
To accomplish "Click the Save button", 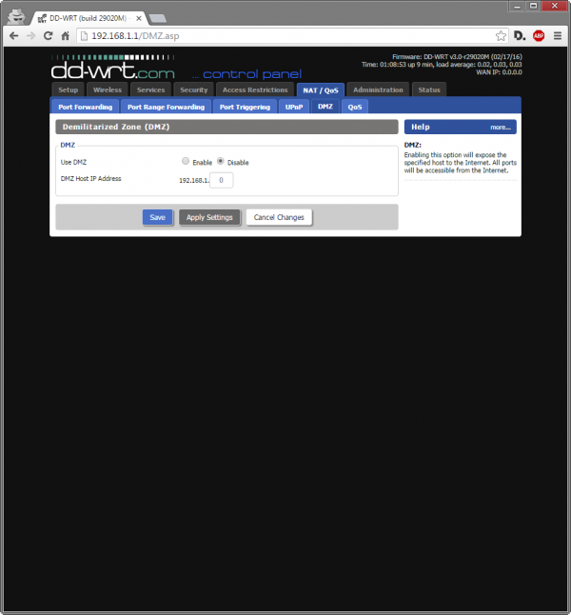I will click(157, 217).
